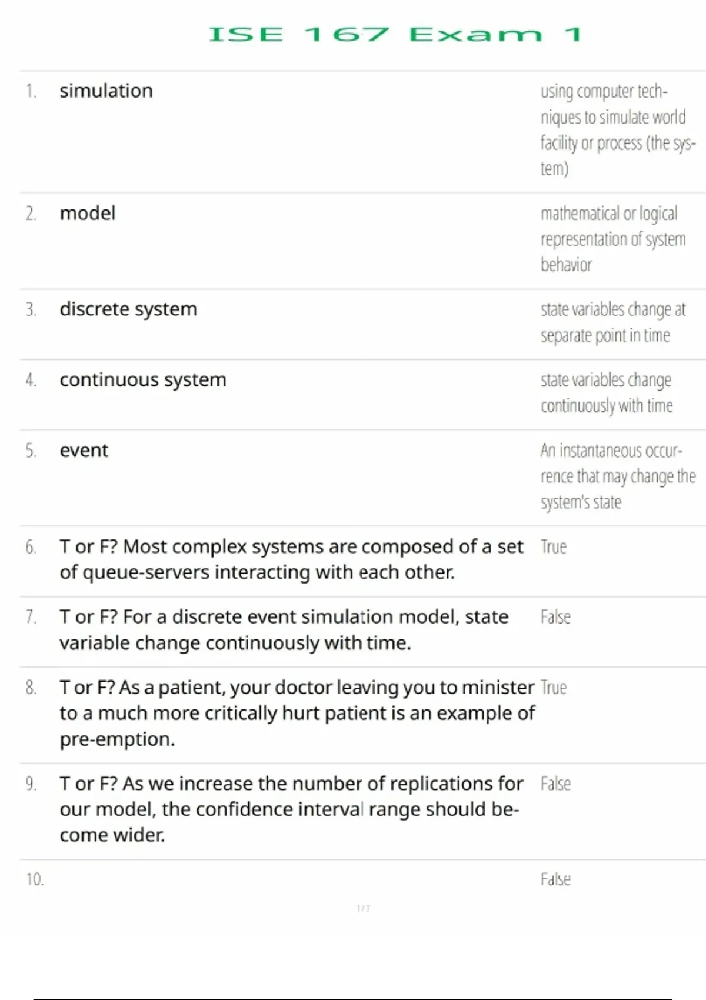Select the "True" answer for question 8

554,688
